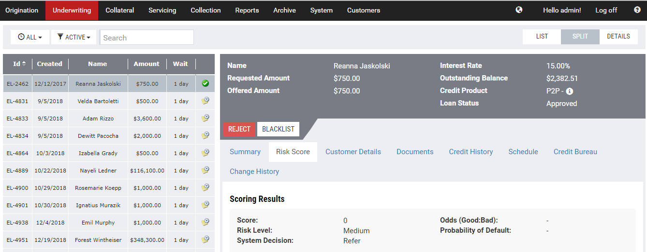Switch to SPLIT view mode
This screenshot has width=647, height=252.
580,37
